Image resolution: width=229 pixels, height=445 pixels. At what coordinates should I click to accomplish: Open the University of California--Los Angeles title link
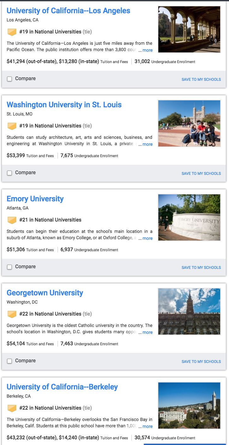[x=68, y=11]
